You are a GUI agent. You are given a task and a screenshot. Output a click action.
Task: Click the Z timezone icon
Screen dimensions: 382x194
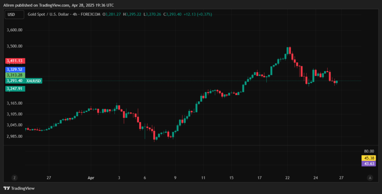point(15,178)
